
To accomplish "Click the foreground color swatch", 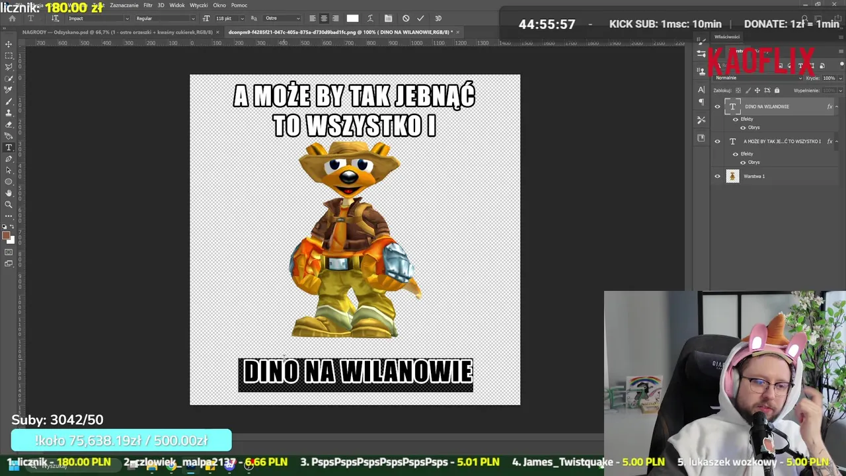I will [x=6, y=235].
